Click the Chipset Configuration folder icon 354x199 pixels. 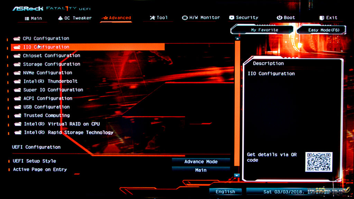(x=17, y=56)
